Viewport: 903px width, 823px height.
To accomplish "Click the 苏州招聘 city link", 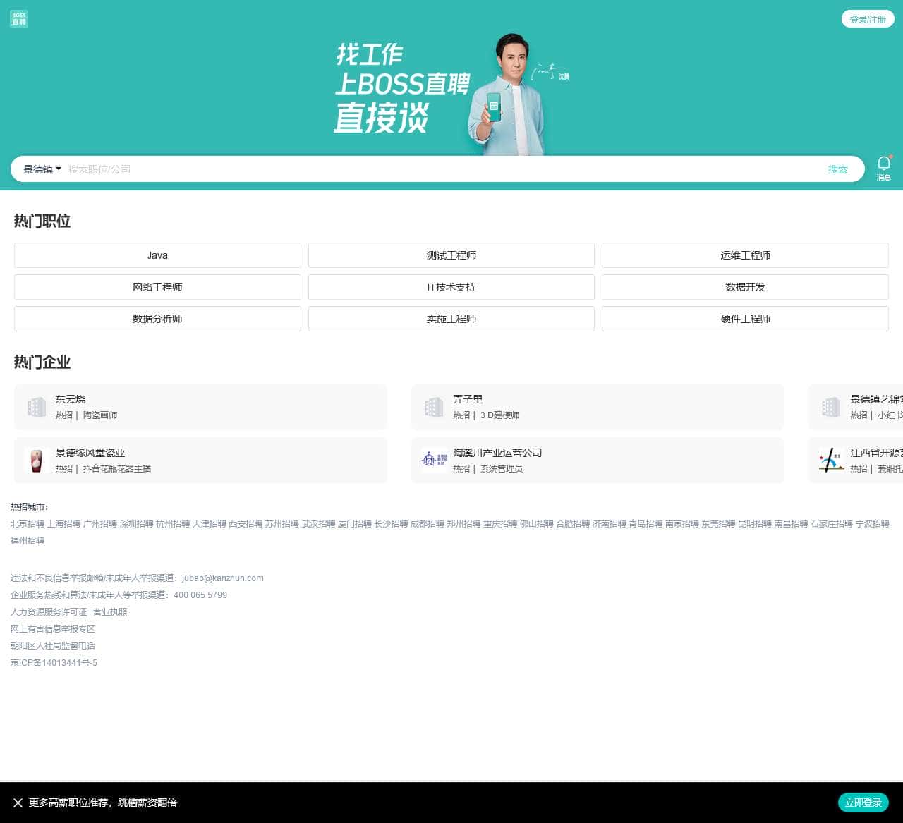I will 282,524.
